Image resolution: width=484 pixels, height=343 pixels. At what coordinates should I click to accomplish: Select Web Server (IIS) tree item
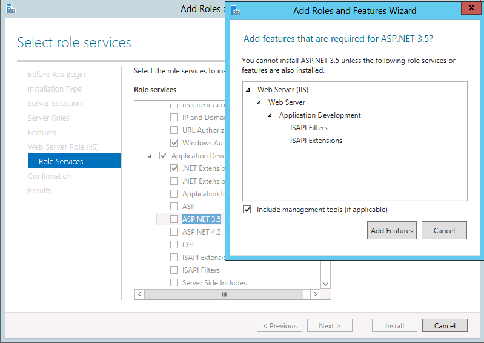283,90
